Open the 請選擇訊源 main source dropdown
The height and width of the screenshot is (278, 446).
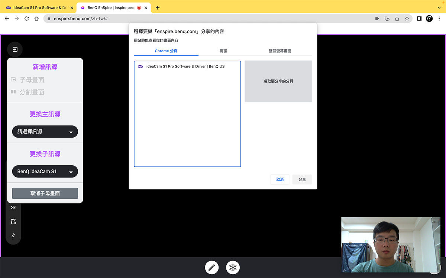coord(45,132)
